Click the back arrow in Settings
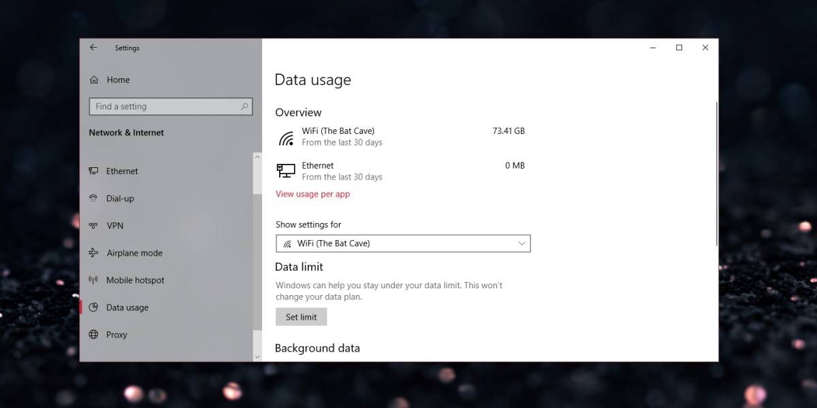 (x=93, y=48)
